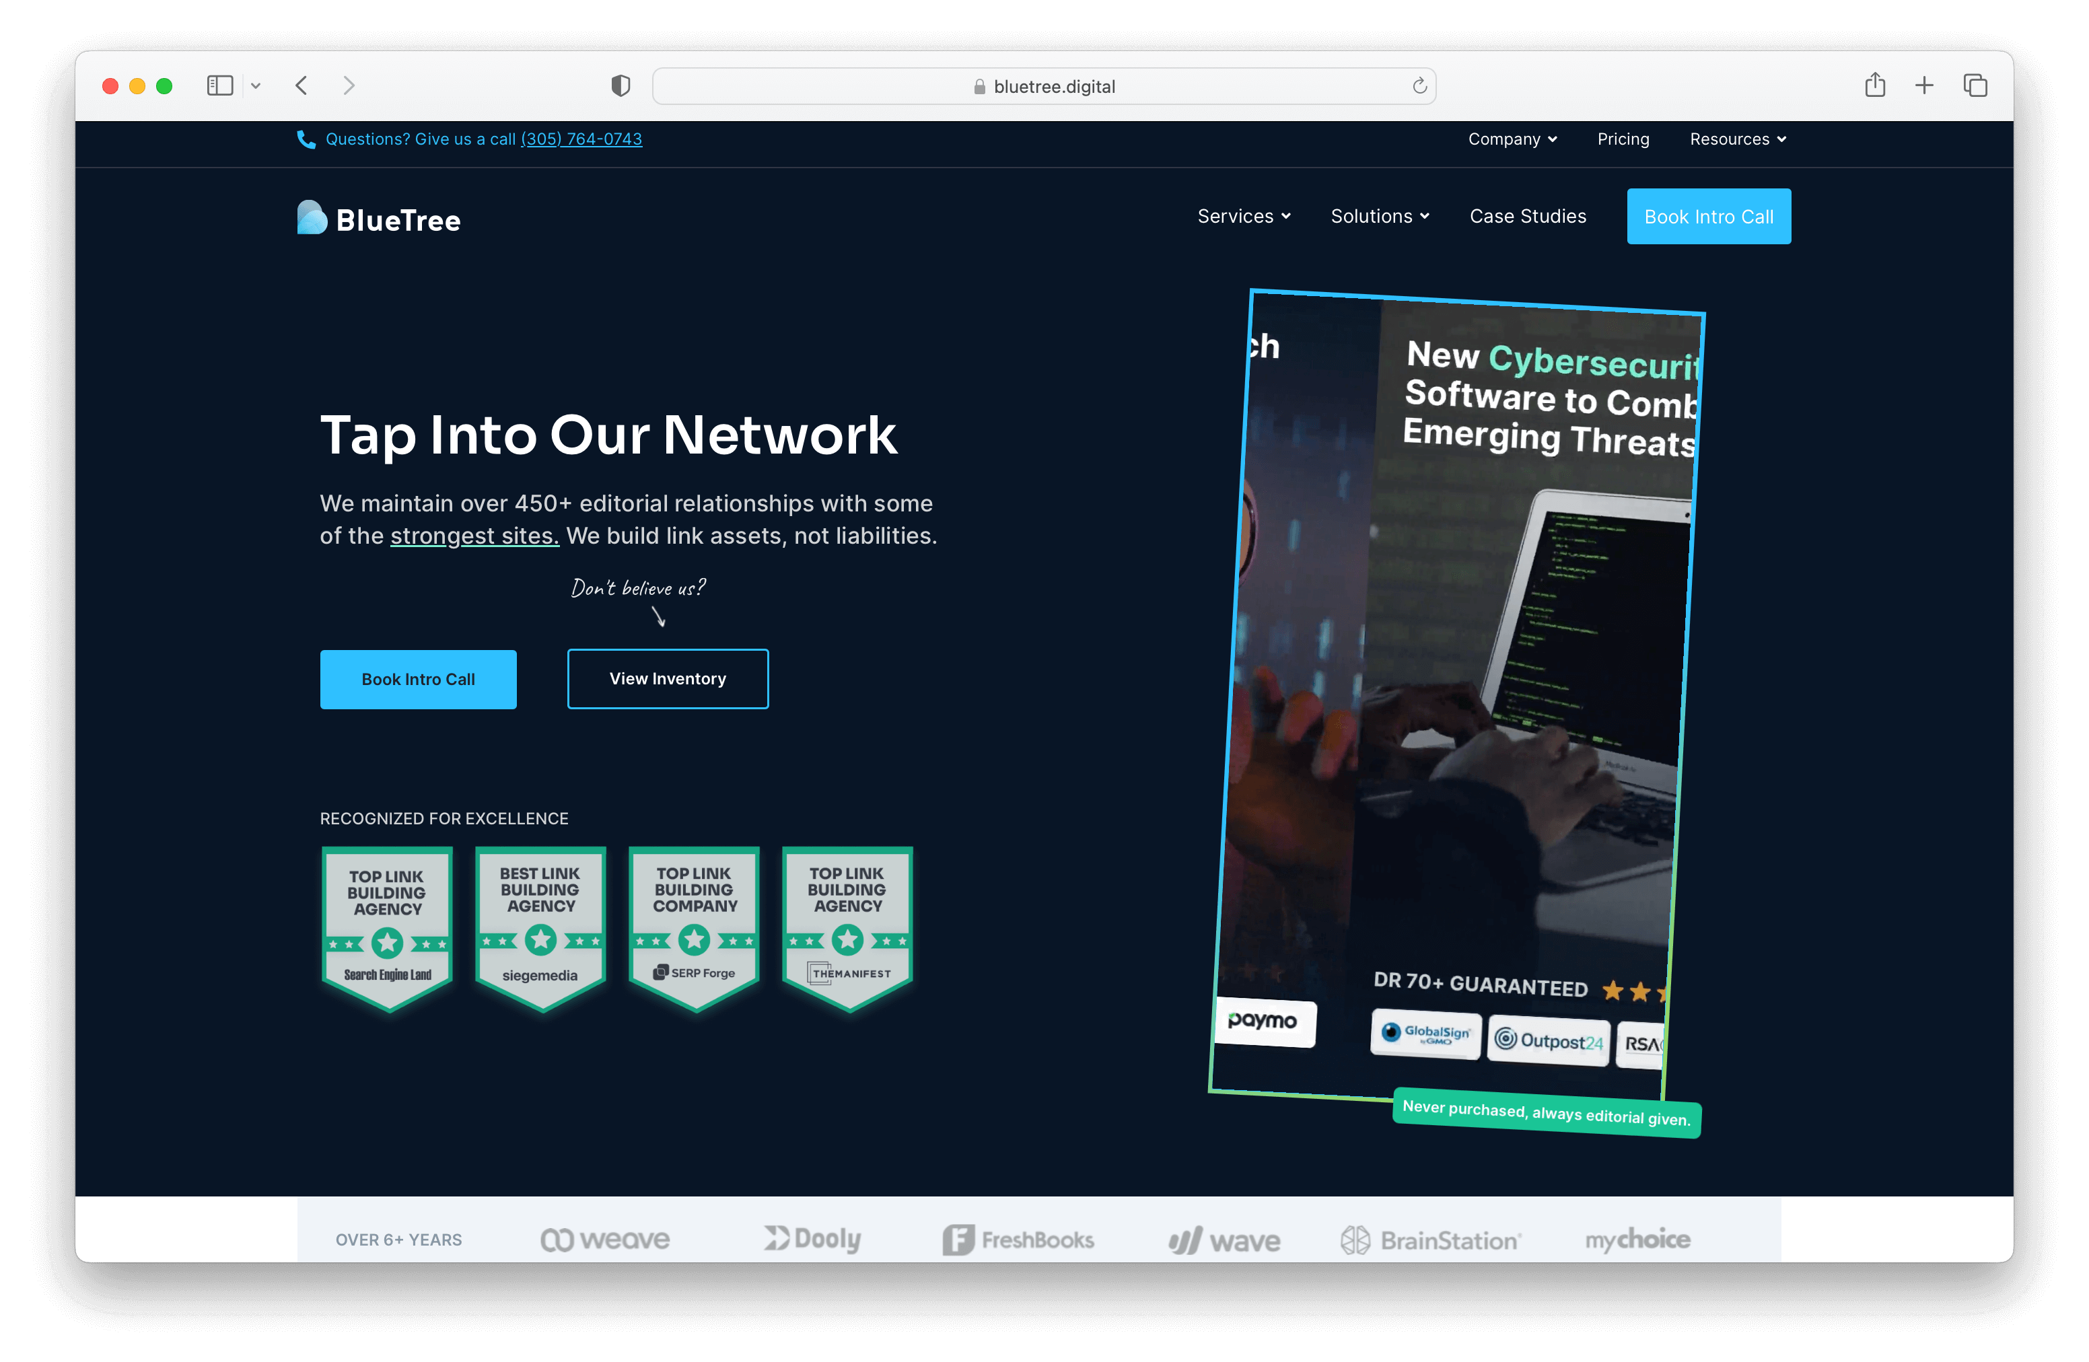The width and height of the screenshot is (2089, 1362).
Task: Expand the Solutions dropdown menu
Action: [1380, 216]
